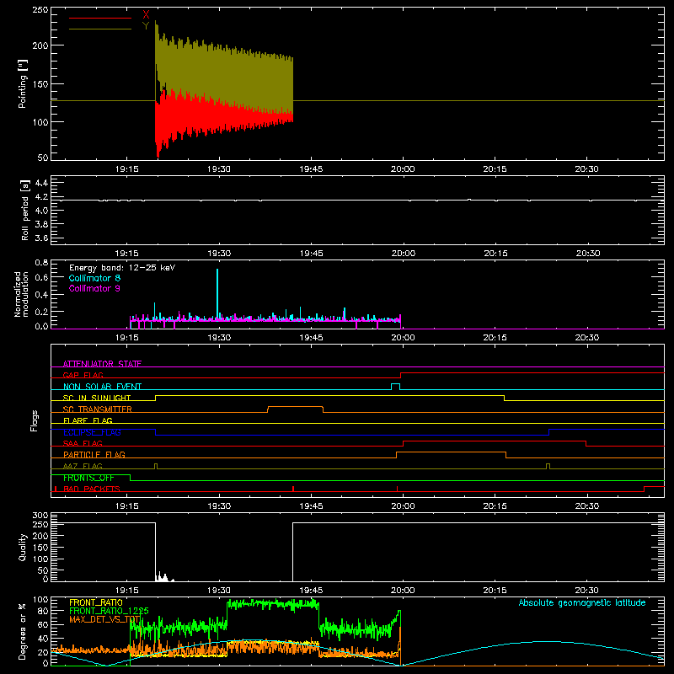
Task: Click the BAD_PACKETS tick mark near 19:42
Action: pos(293,489)
